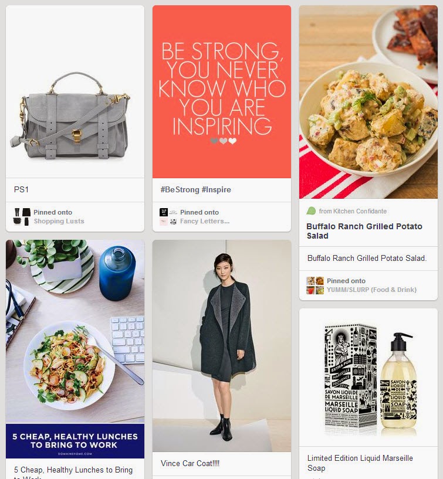Screen dimensions: 443x479
Task: Open the Vince car coat model photo
Action: (222, 346)
